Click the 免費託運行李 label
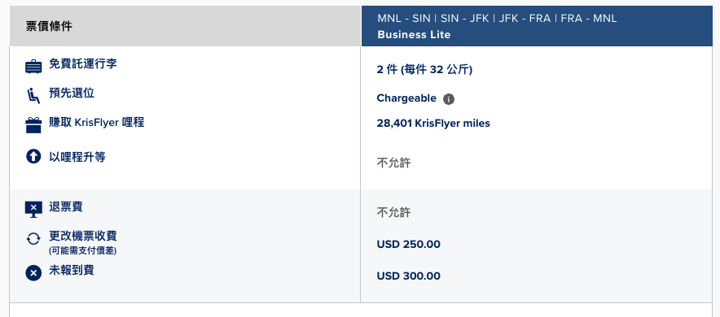This screenshot has width=720, height=317. (x=83, y=64)
